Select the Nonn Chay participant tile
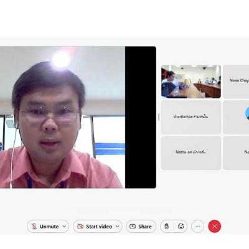249x249 pixels. coord(236,82)
